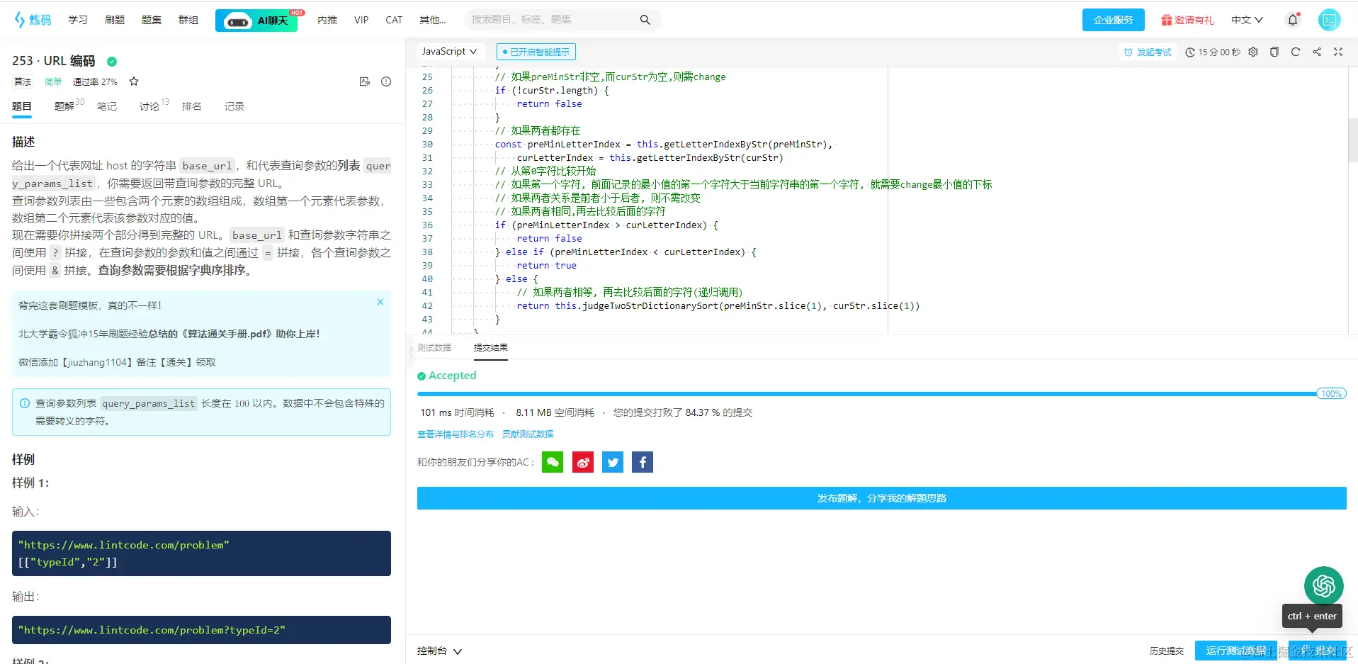Image resolution: width=1358 pixels, height=664 pixels.
Task: Enter fullscreen editor mode icon
Action: click(1338, 52)
